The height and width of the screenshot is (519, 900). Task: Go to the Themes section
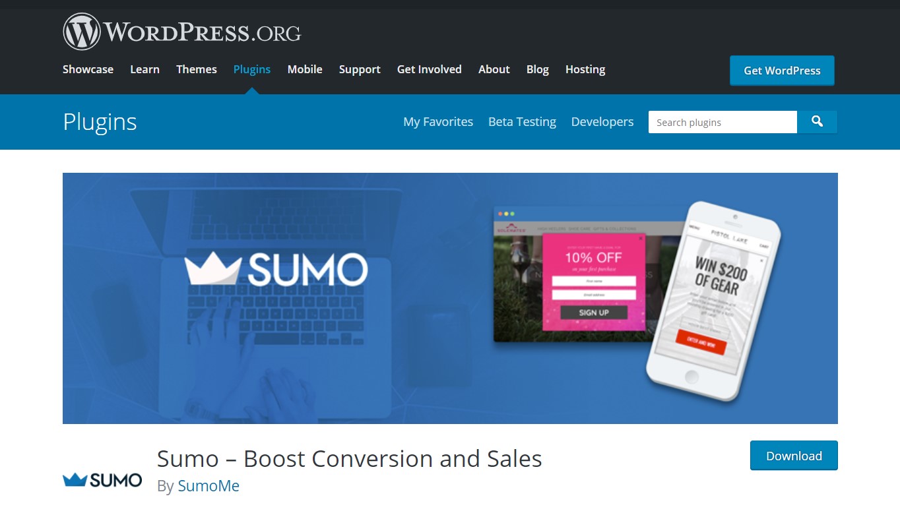click(197, 69)
